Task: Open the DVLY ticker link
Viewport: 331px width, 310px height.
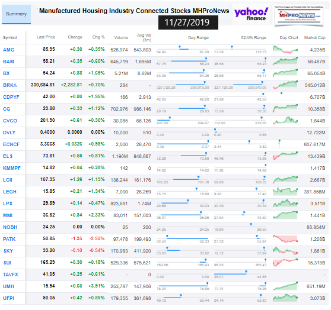Action: tap(9, 133)
